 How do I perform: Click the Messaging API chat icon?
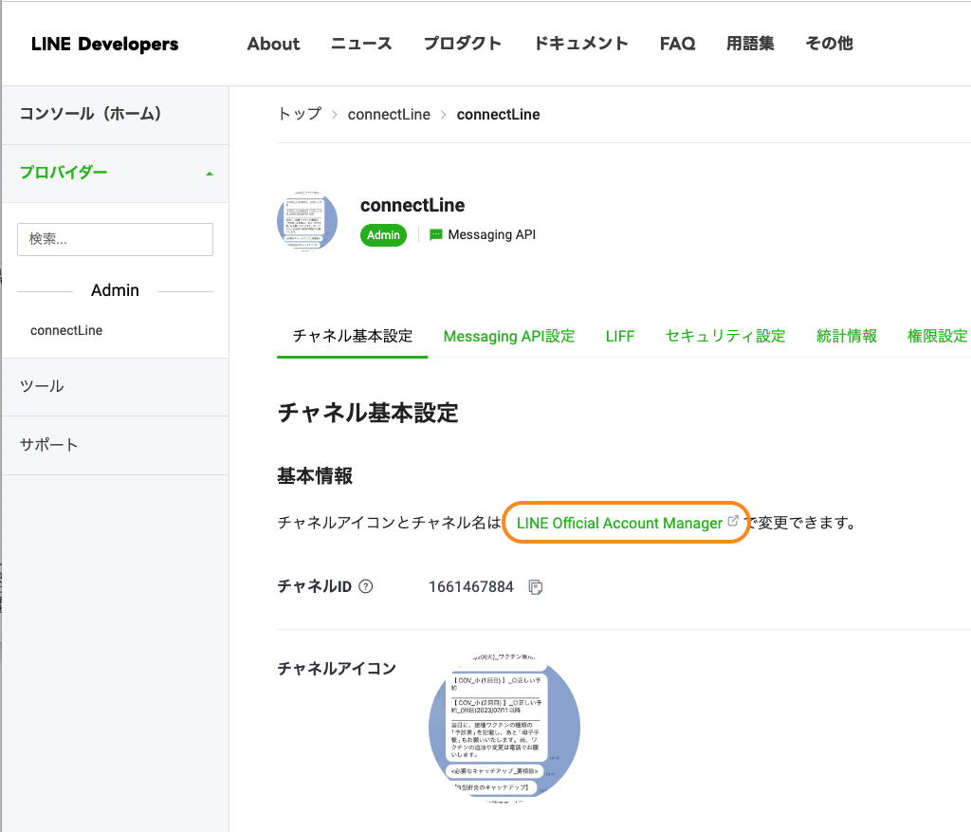coord(436,234)
